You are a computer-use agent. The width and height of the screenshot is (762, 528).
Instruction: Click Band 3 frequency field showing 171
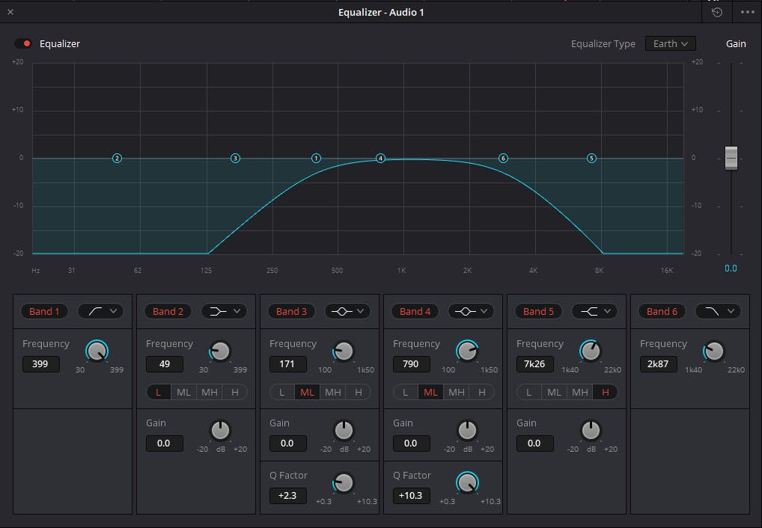click(x=287, y=363)
